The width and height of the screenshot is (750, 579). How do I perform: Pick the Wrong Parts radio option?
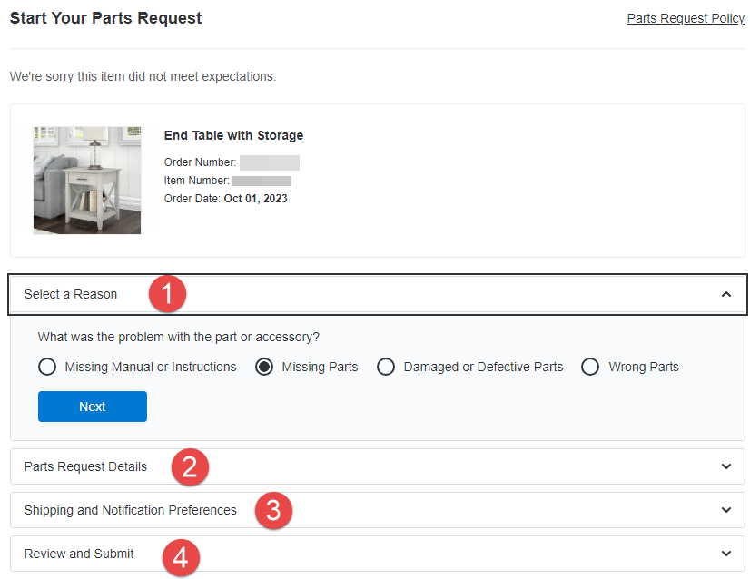tap(590, 368)
